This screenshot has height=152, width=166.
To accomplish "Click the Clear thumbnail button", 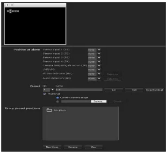I will click(x=154, y=90).
